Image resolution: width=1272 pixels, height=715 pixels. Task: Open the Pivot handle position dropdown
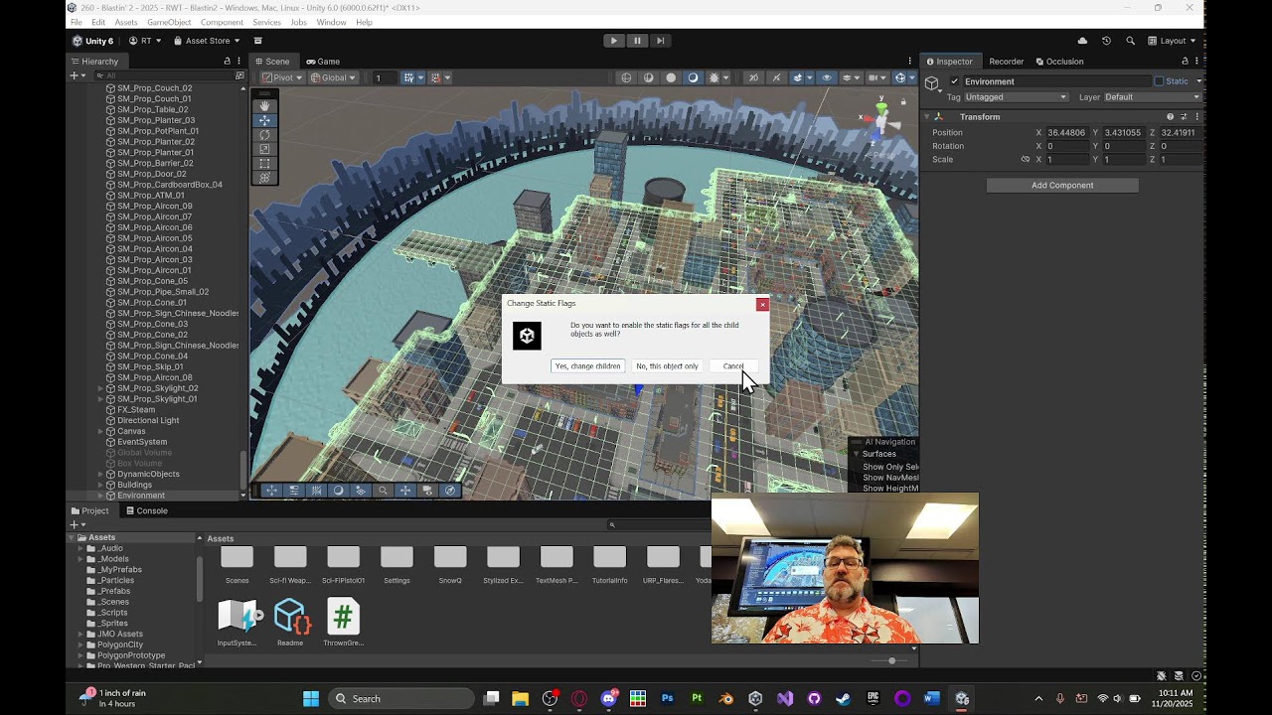pos(281,77)
